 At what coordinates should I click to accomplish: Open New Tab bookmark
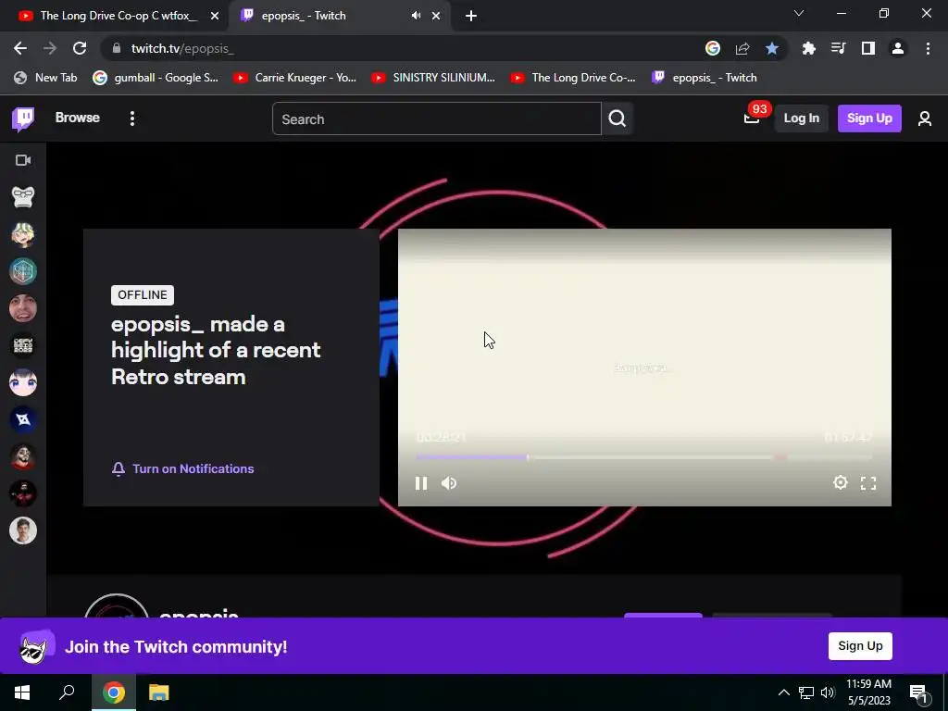[46, 78]
